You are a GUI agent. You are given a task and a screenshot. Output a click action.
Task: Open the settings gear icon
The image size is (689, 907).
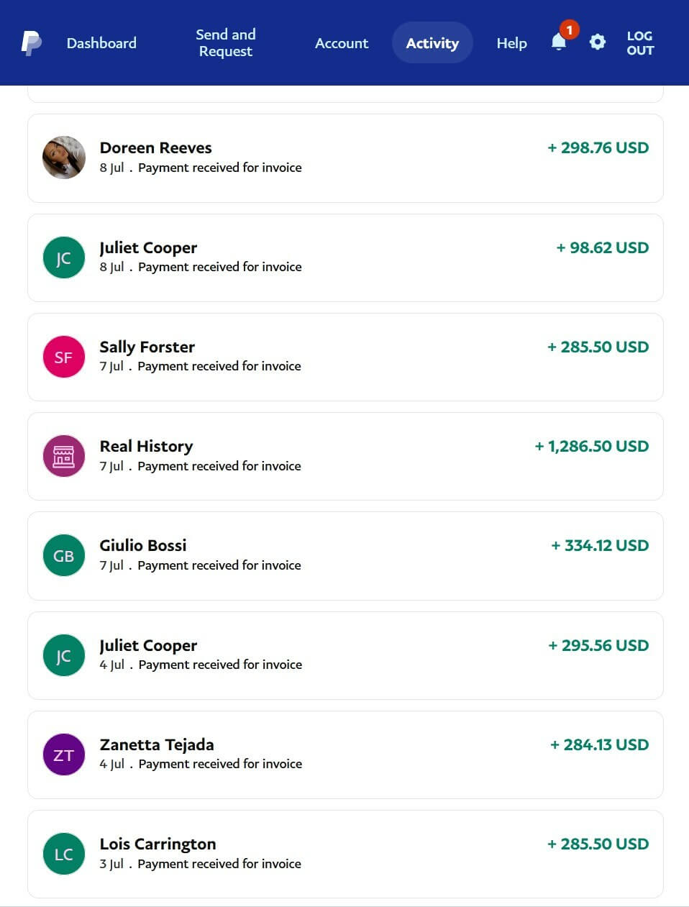click(597, 42)
